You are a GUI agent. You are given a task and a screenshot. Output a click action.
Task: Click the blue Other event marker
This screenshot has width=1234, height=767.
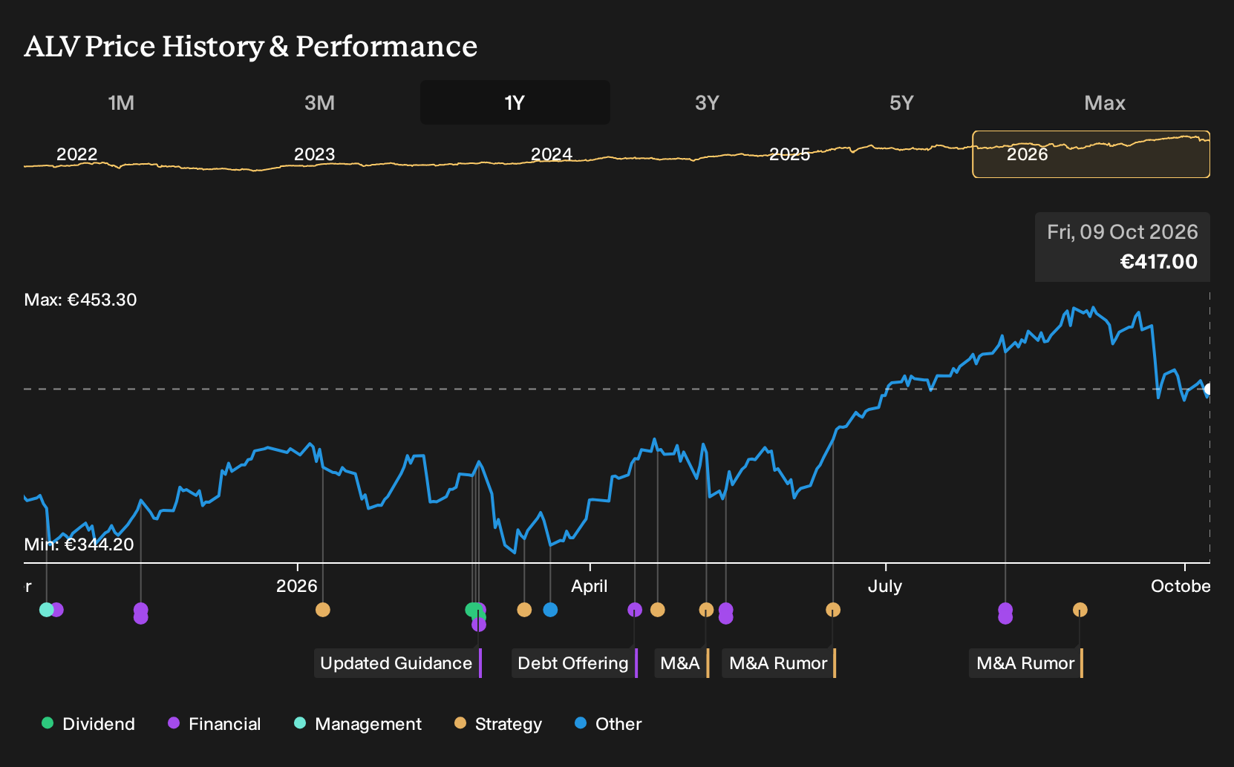550,610
